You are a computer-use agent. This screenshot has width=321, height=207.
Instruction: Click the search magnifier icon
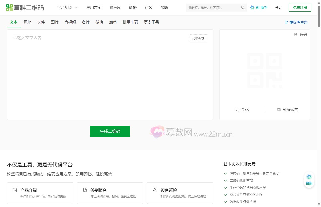tap(243, 8)
